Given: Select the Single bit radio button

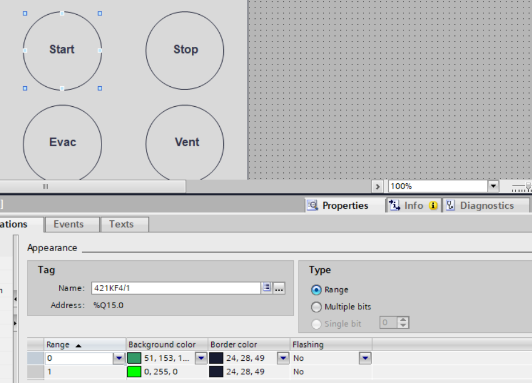Looking at the screenshot, I should pos(316,324).
